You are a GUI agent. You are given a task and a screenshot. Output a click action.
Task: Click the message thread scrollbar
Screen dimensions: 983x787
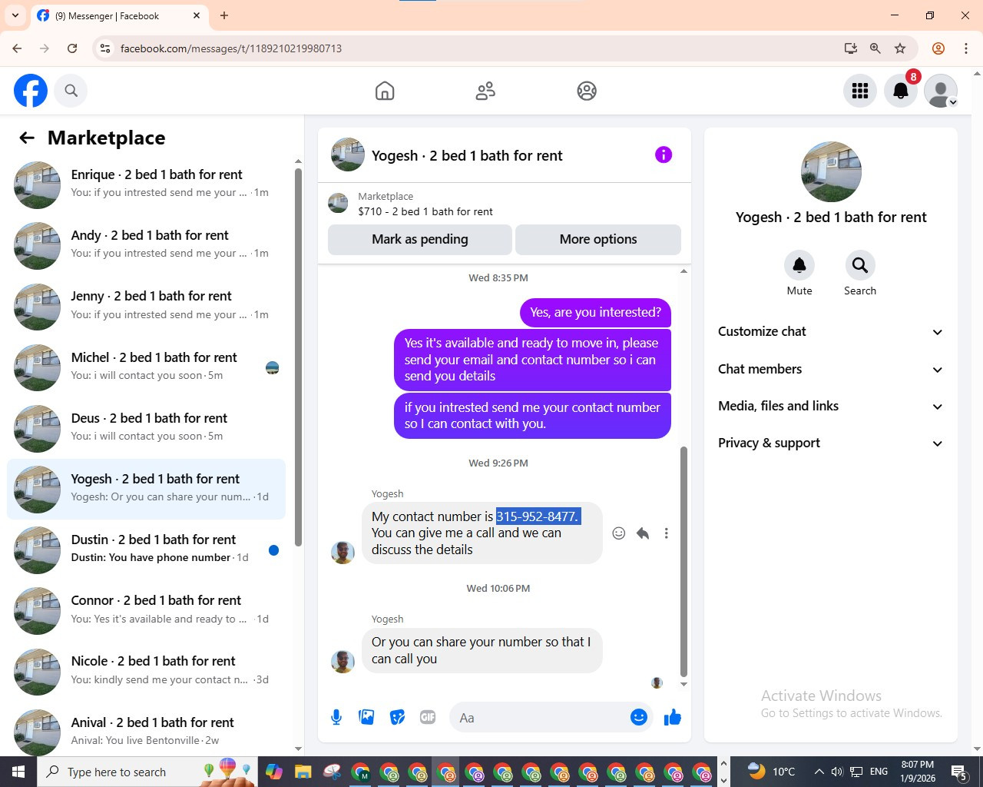pos(683,561)
